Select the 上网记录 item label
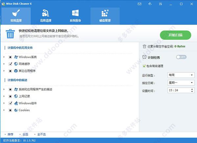 point(24,96)
